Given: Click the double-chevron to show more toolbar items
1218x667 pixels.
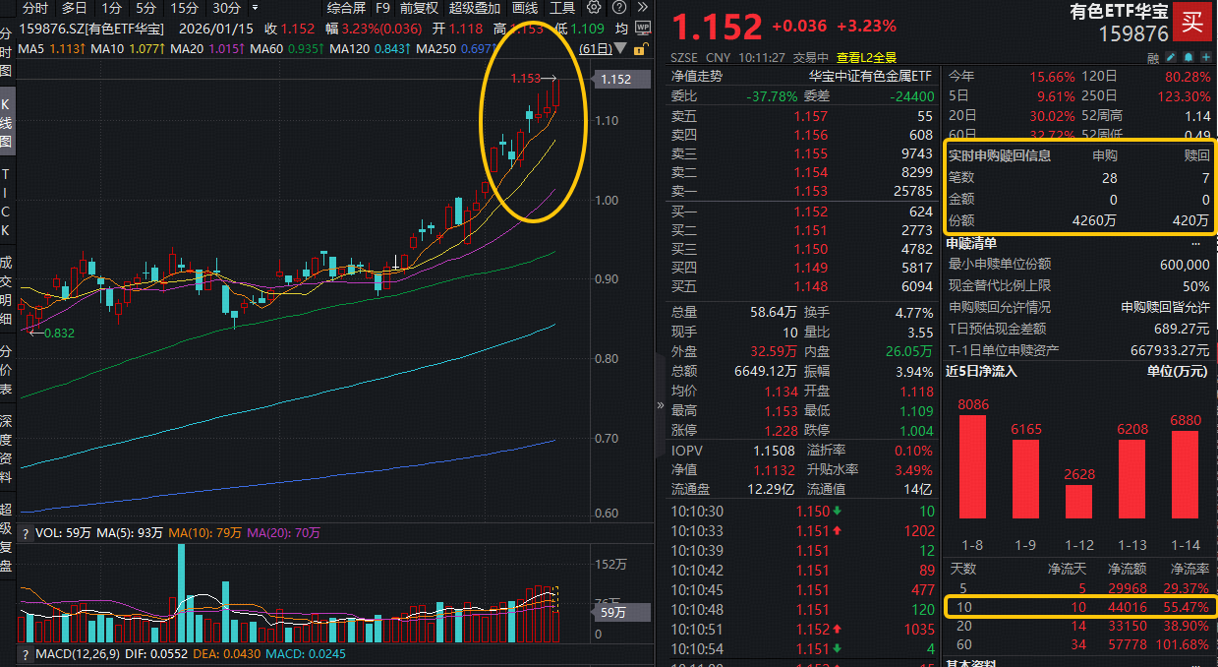Looking at the screenshot, I should 642,7.
